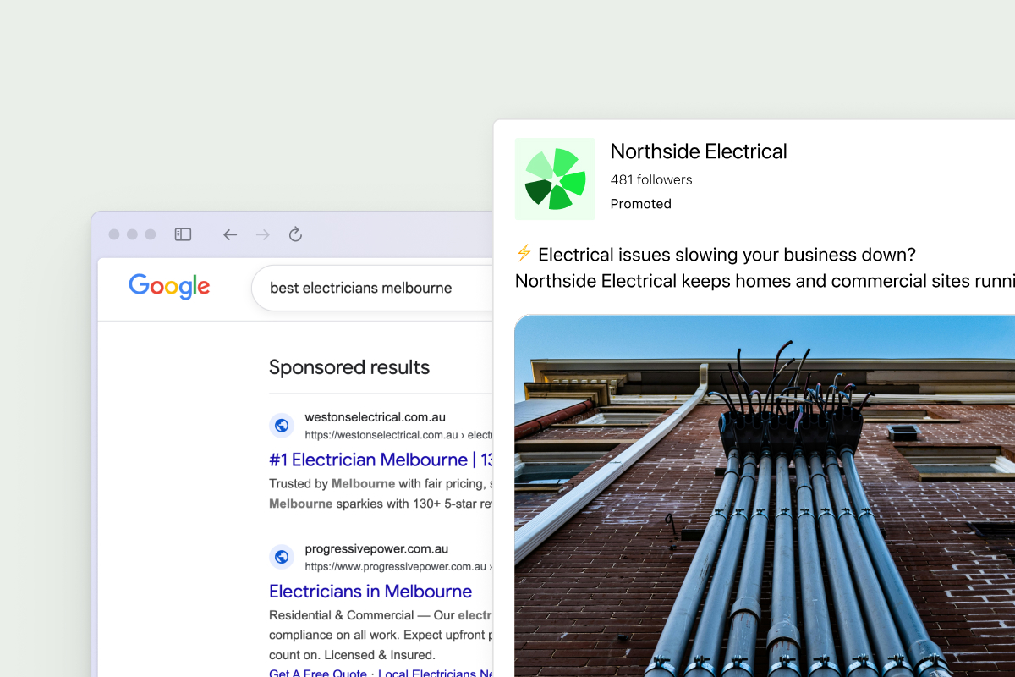Open the Northside Electrical page name
This screenshot has height=677, width=1015.
coord(699,151)
